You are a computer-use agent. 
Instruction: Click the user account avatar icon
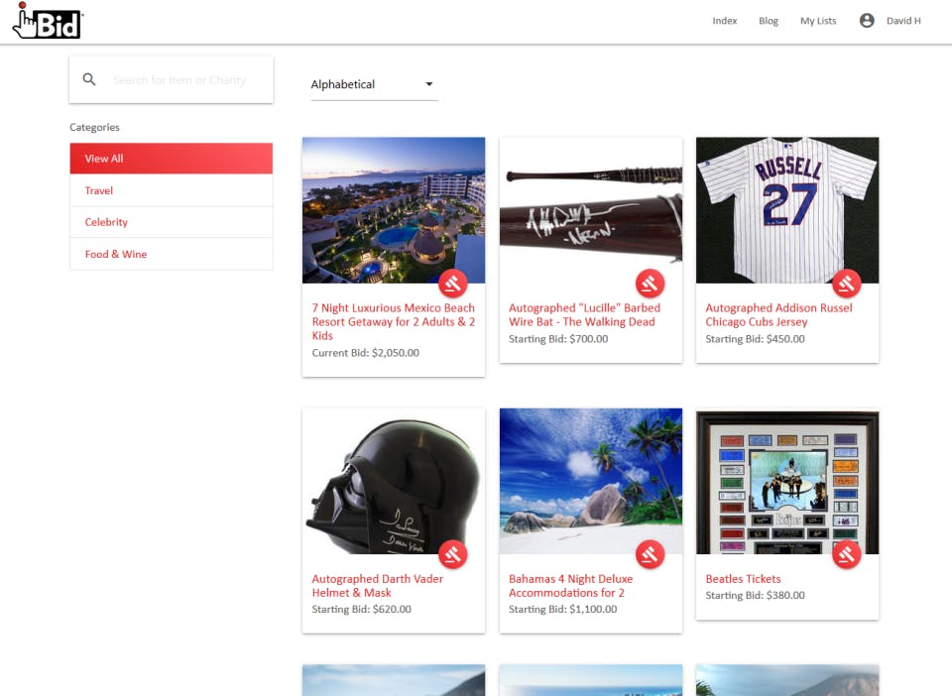point(867,21)
